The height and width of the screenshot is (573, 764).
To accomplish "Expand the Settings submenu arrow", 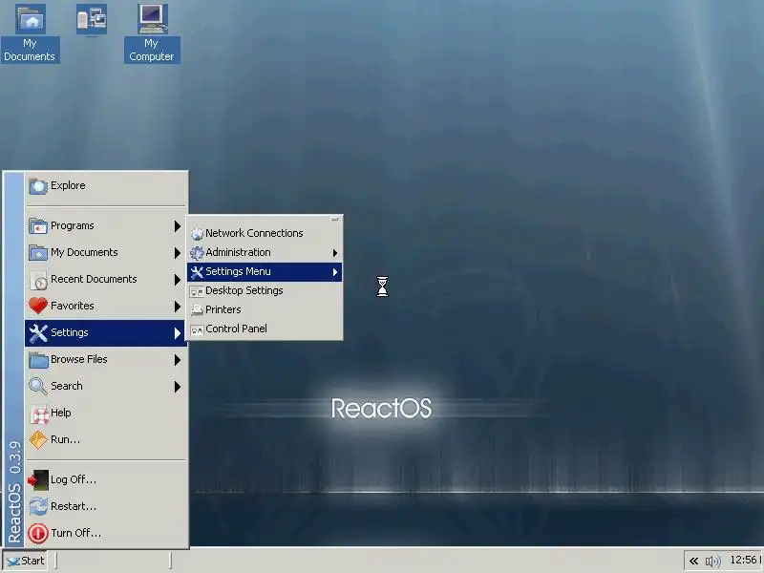I will coord(178,332).
